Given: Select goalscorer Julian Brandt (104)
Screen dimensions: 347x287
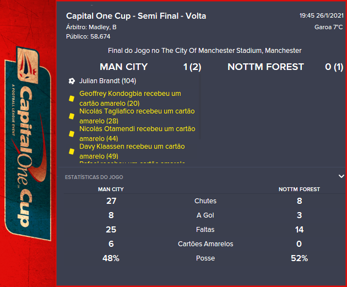Looking at the screenshot, I should tap(104, 81).
